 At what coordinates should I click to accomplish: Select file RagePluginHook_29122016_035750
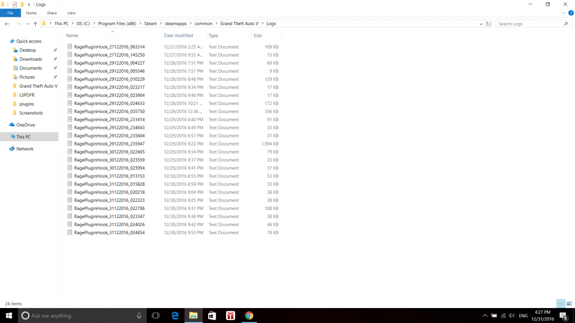(109, 111)
